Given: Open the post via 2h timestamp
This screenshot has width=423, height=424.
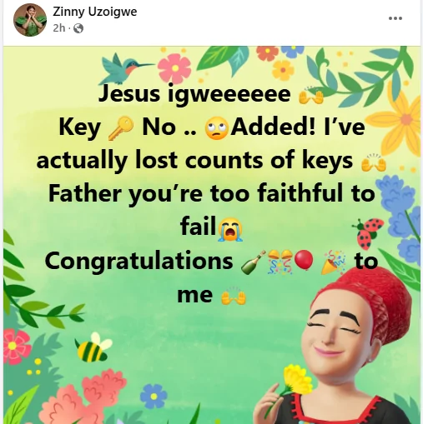Looking at the screenshot, I should pos(59,28).
